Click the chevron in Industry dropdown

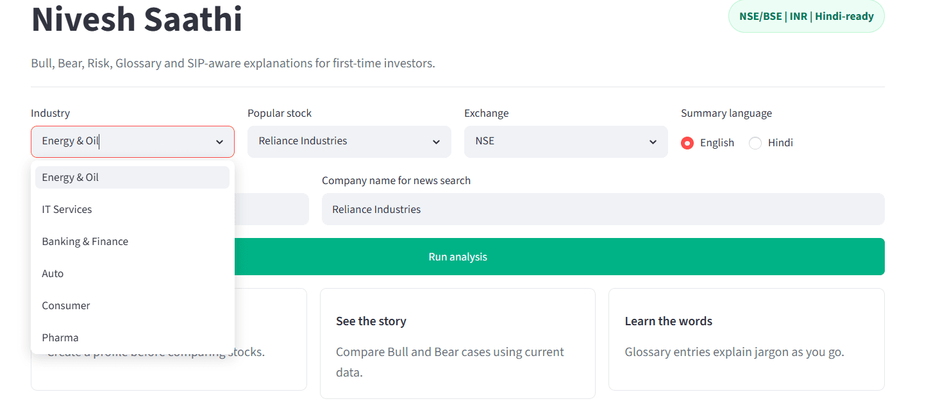click(x=220, y=142)
